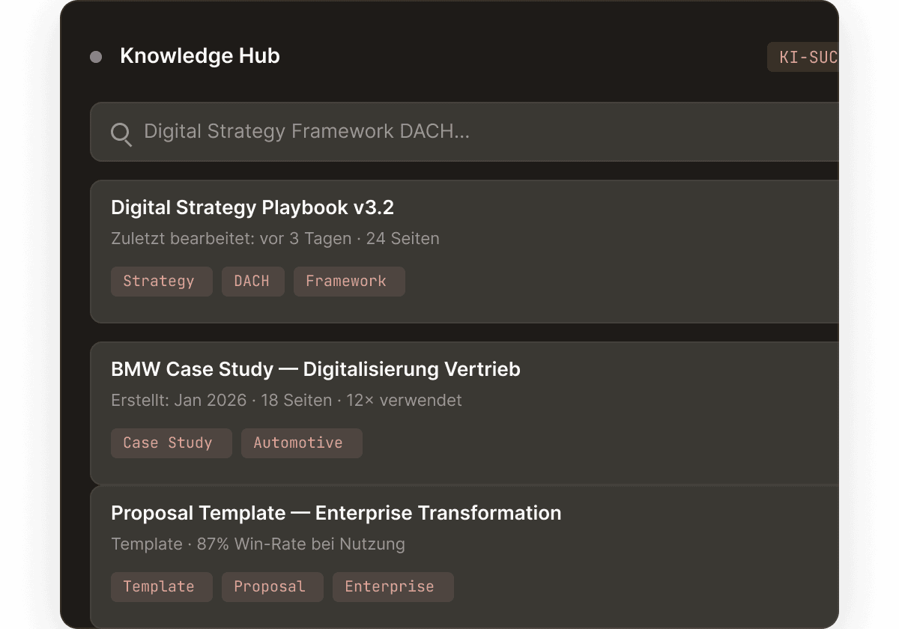Open Digital Strategy Playbook v3.2
This screenshot has width=899, height=629.
coord(252,207)
